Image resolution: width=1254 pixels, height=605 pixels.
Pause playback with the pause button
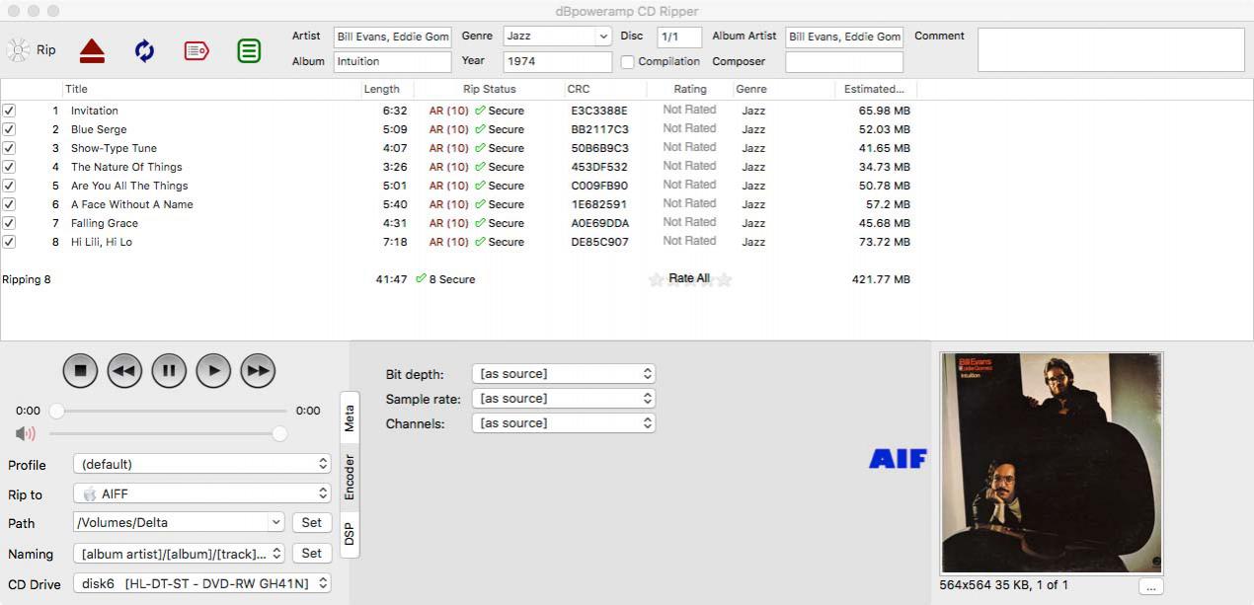(169, 371)
